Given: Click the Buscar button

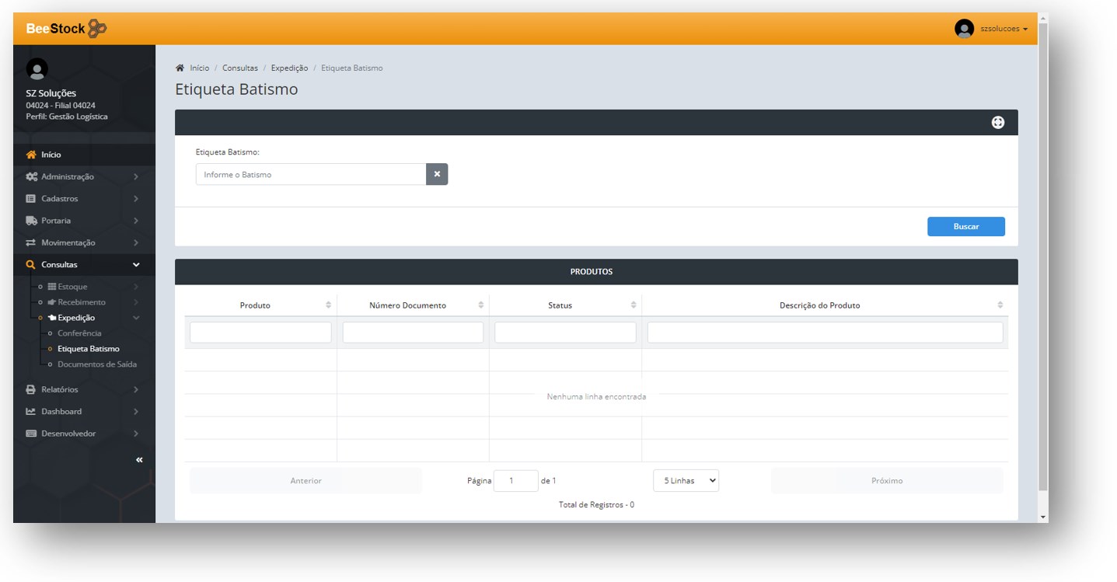Looking at the screenshot, I should click(x=965, y=227).
